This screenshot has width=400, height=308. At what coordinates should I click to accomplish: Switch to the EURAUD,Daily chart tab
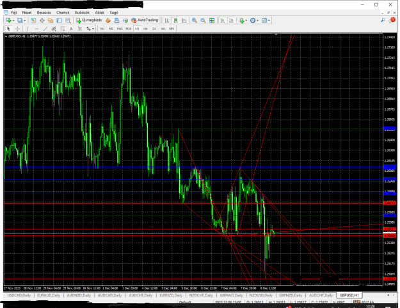[49, 295]
